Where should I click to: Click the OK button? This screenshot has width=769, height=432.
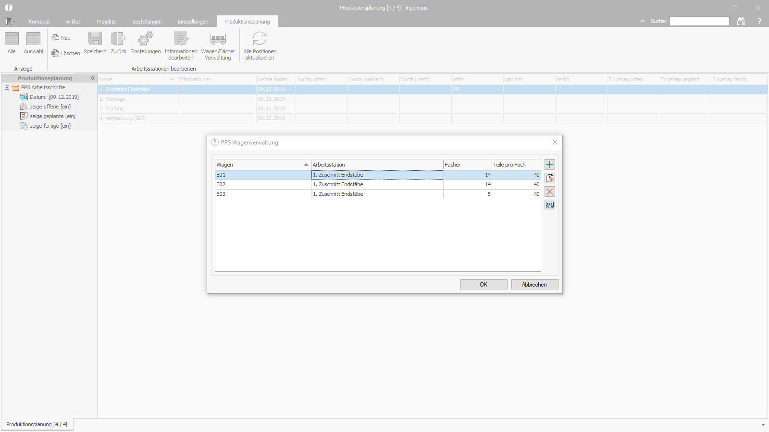point(484,285)
